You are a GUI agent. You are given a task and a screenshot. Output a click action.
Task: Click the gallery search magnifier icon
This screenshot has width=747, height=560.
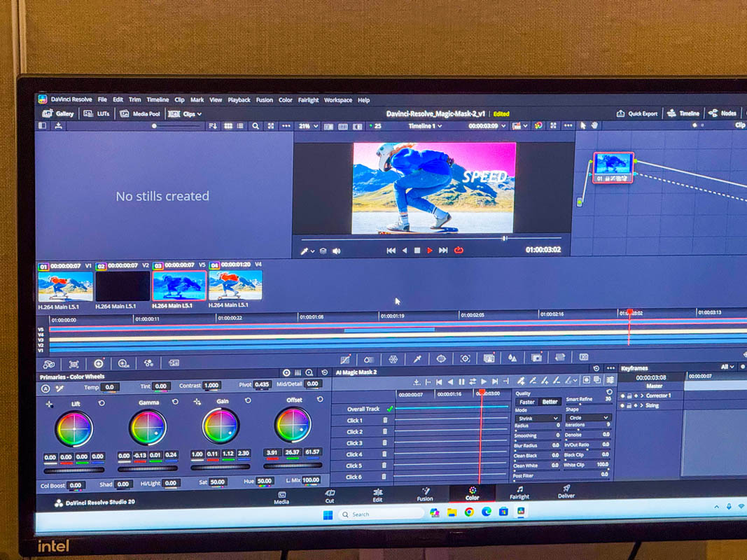point(256,126)
